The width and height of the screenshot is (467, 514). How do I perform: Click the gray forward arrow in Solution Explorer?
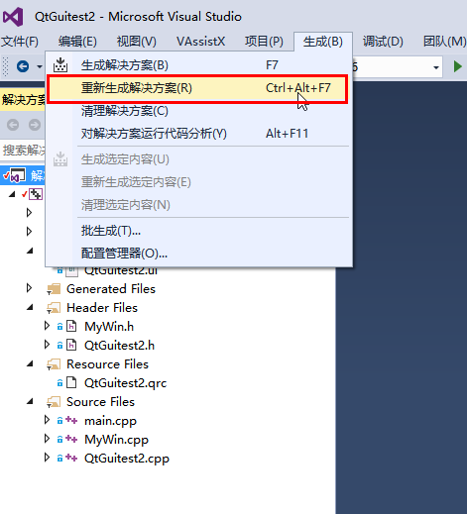[x=35, y=125]
